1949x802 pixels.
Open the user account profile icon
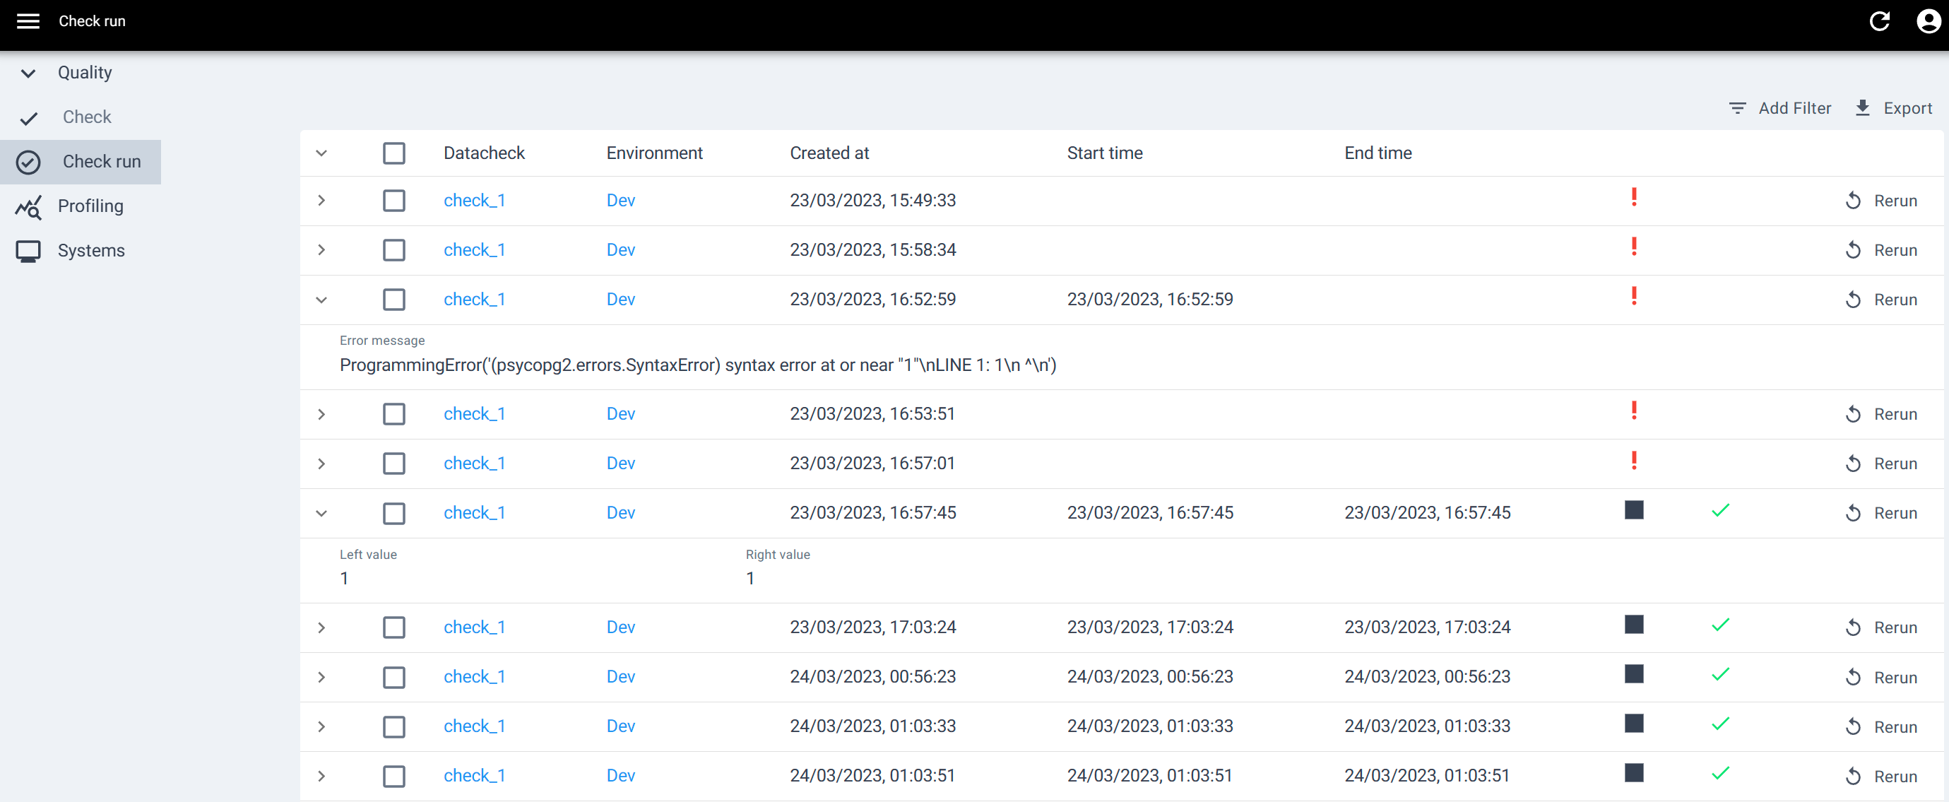[x=1927, y=21]
